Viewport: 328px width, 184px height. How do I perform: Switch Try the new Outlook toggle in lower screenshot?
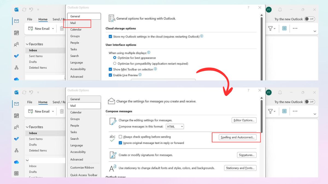pos(310,102)
